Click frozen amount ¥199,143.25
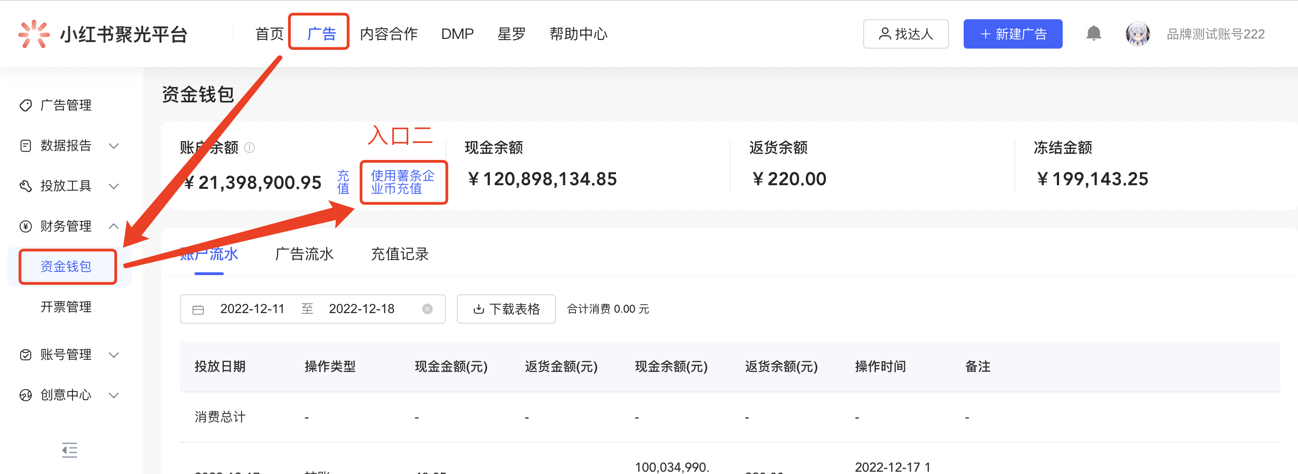1298x474 pixels. point(1092,179)
